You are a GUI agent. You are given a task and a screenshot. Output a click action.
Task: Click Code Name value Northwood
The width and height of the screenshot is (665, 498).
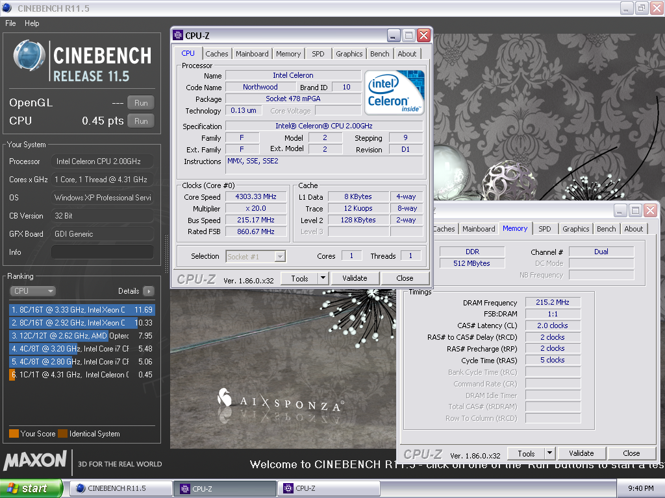[x=260, y=88]
